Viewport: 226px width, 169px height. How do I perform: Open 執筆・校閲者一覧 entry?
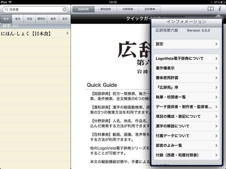tap(186, 97)
